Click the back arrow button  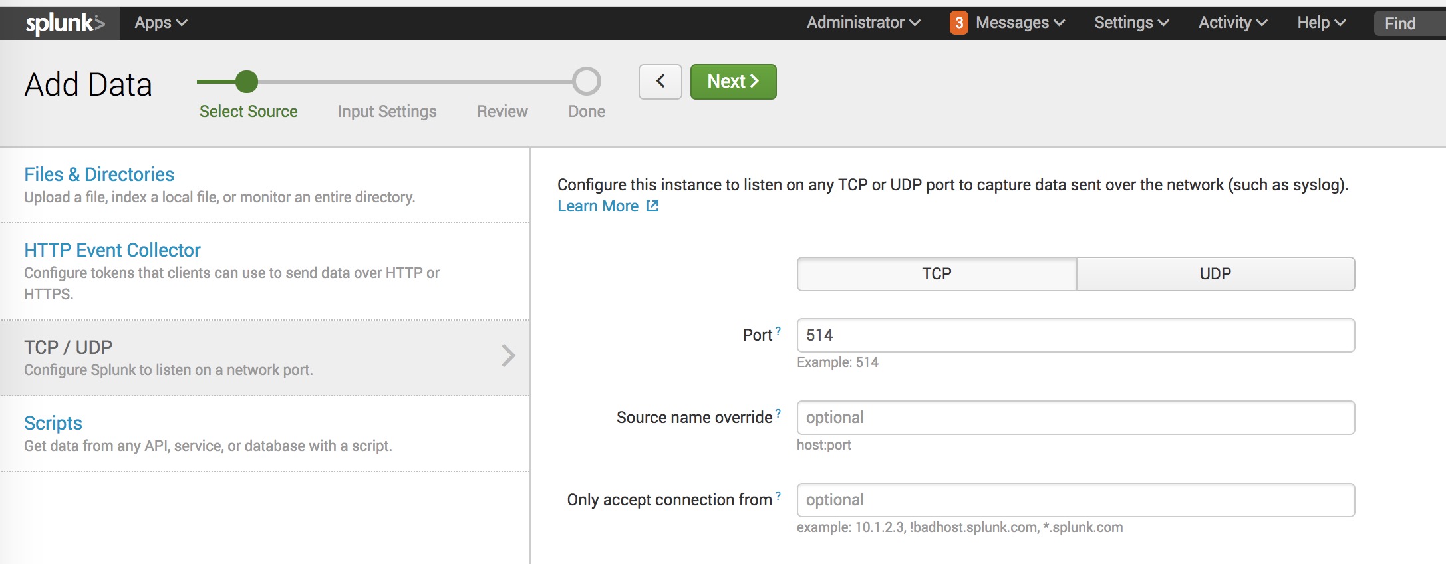pyautogui.click(x=660, y=82)
